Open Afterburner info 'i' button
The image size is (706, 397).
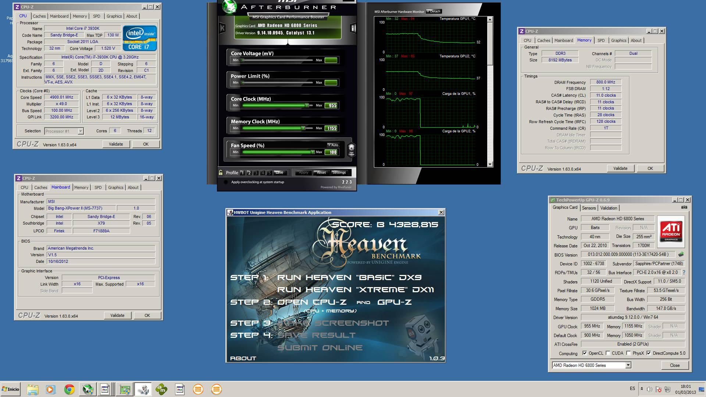coord(353,28)
